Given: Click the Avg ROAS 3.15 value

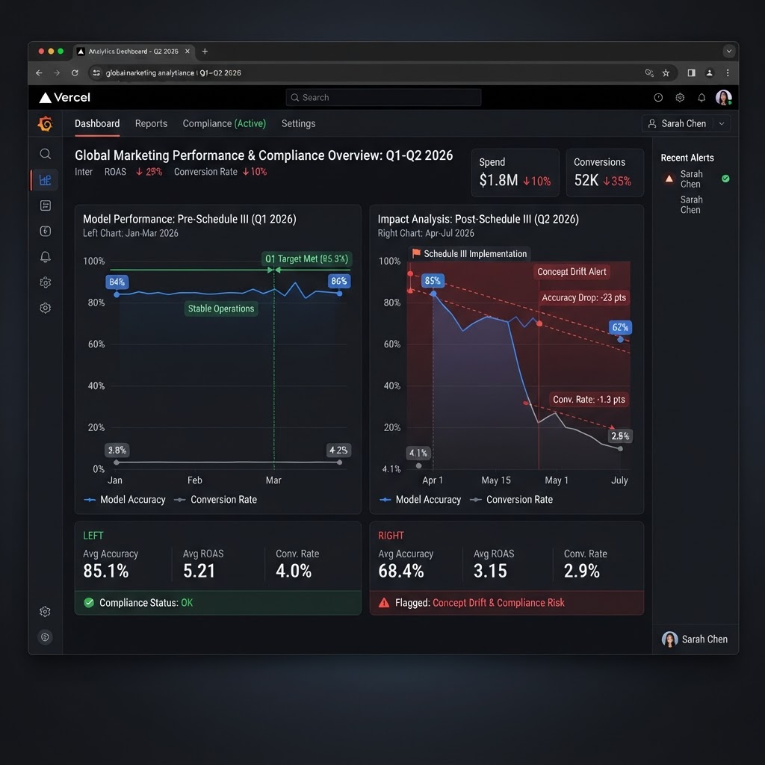Looking at the screenshot, I should pos(490,571).
